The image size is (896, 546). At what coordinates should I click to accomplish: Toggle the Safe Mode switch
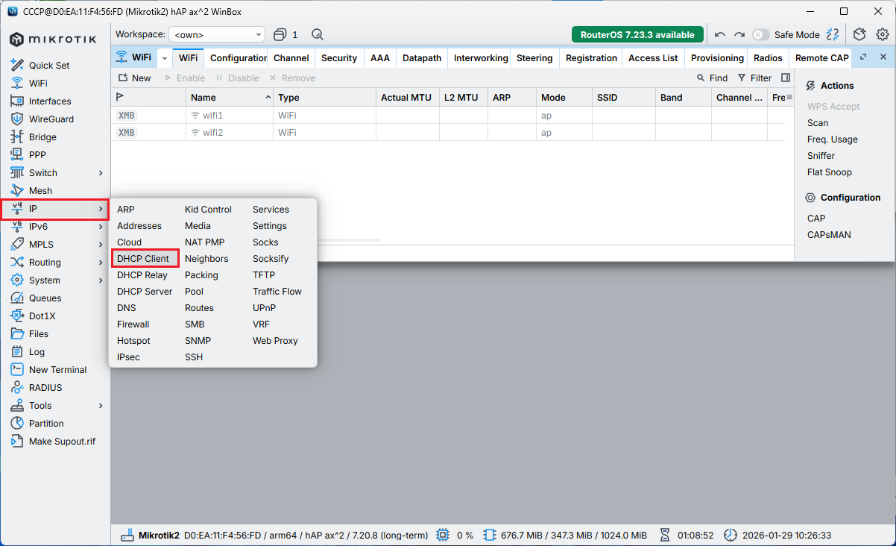pos(760,34)
